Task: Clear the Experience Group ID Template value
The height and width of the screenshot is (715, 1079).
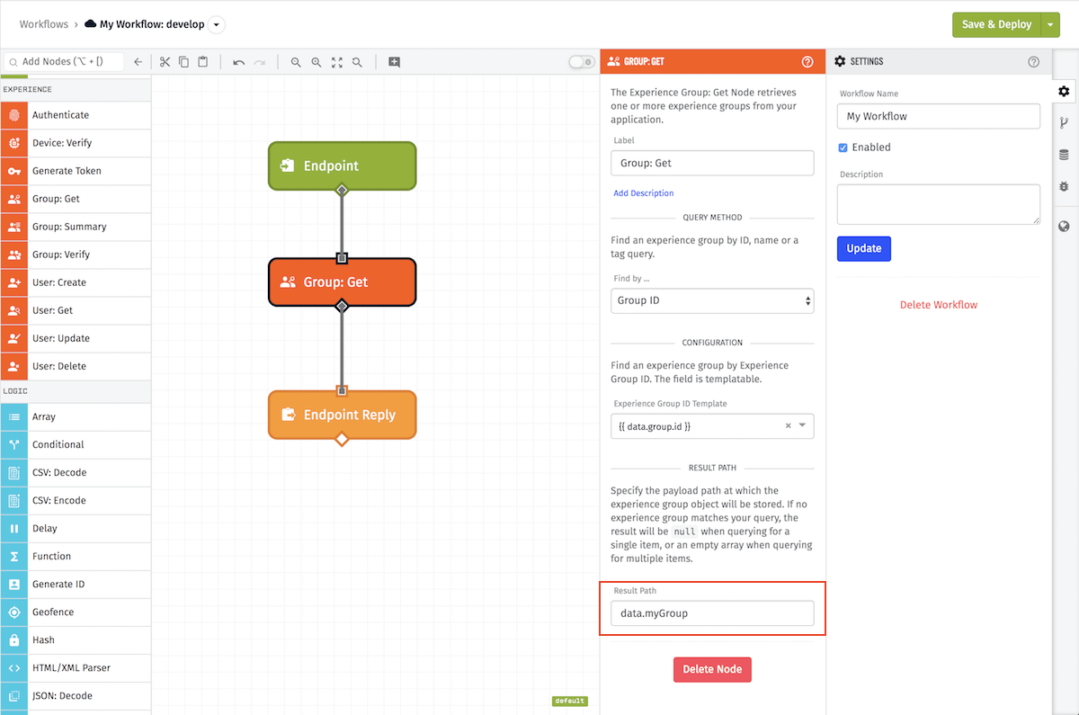Action: [789, 426]
